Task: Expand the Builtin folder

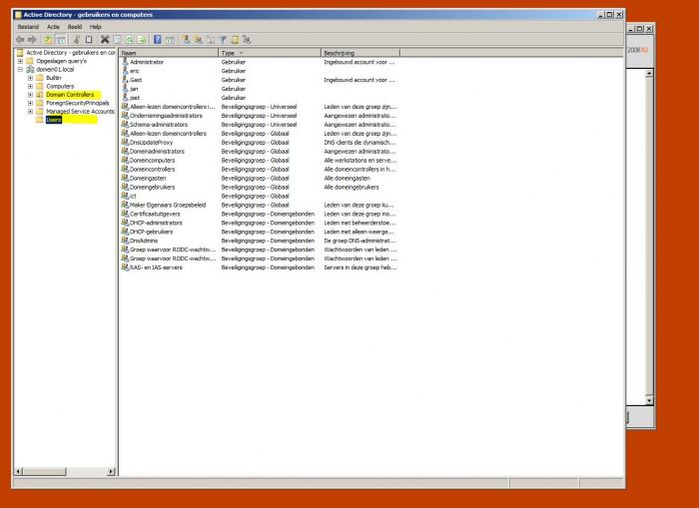Action: pos(30,78)
